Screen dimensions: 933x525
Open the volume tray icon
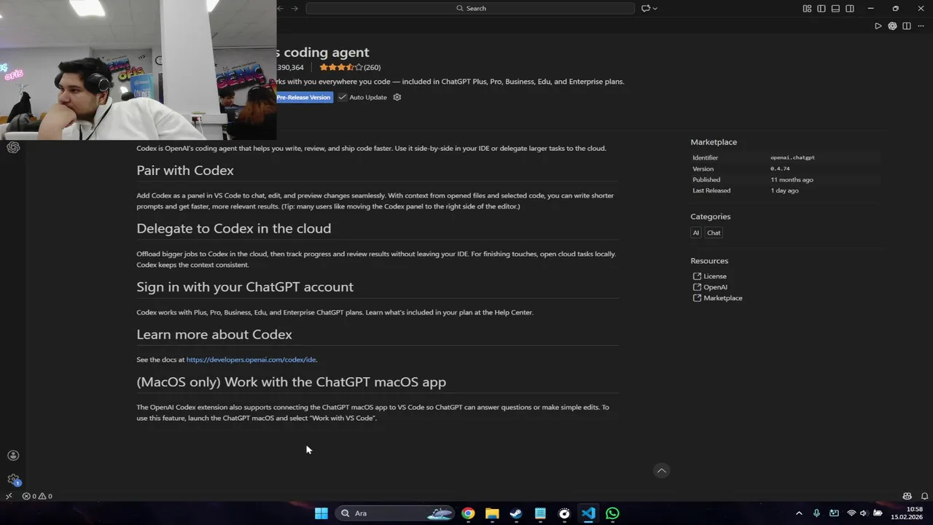pyautogui.click(x=864, y=513)
